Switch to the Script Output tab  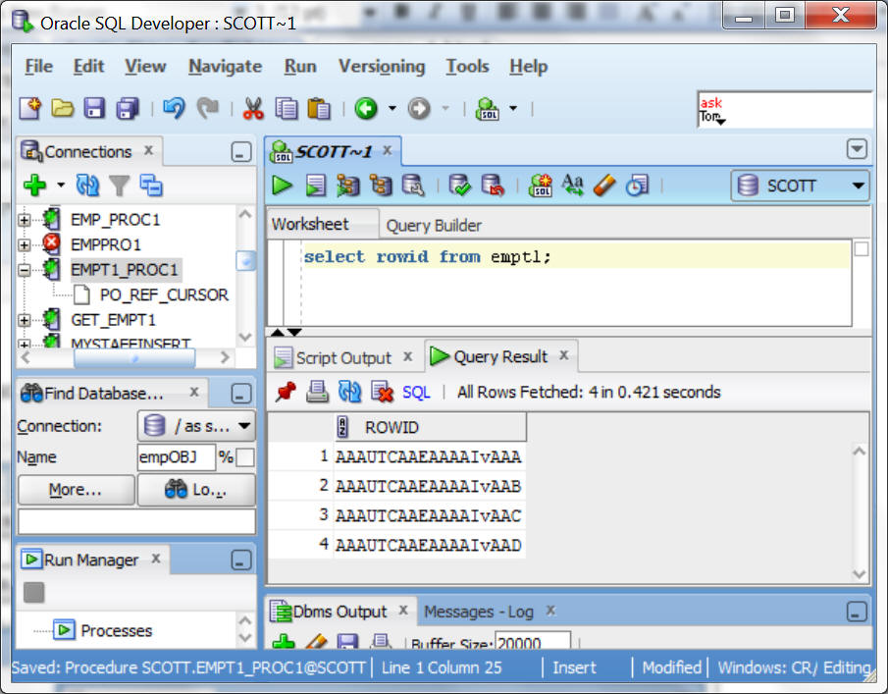pyautogui.click(x=343, y=357)
